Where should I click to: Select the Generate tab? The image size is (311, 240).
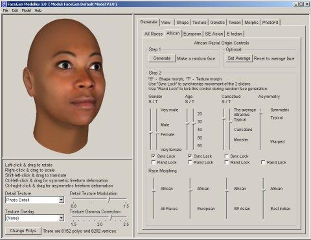pyautogui.click(x=149, y=22)
